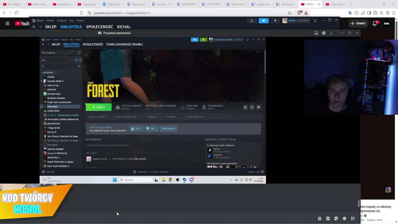Select Counter-Strike 2 in the game list
Viewport: 398px width, 224px height.
(55, 81)
